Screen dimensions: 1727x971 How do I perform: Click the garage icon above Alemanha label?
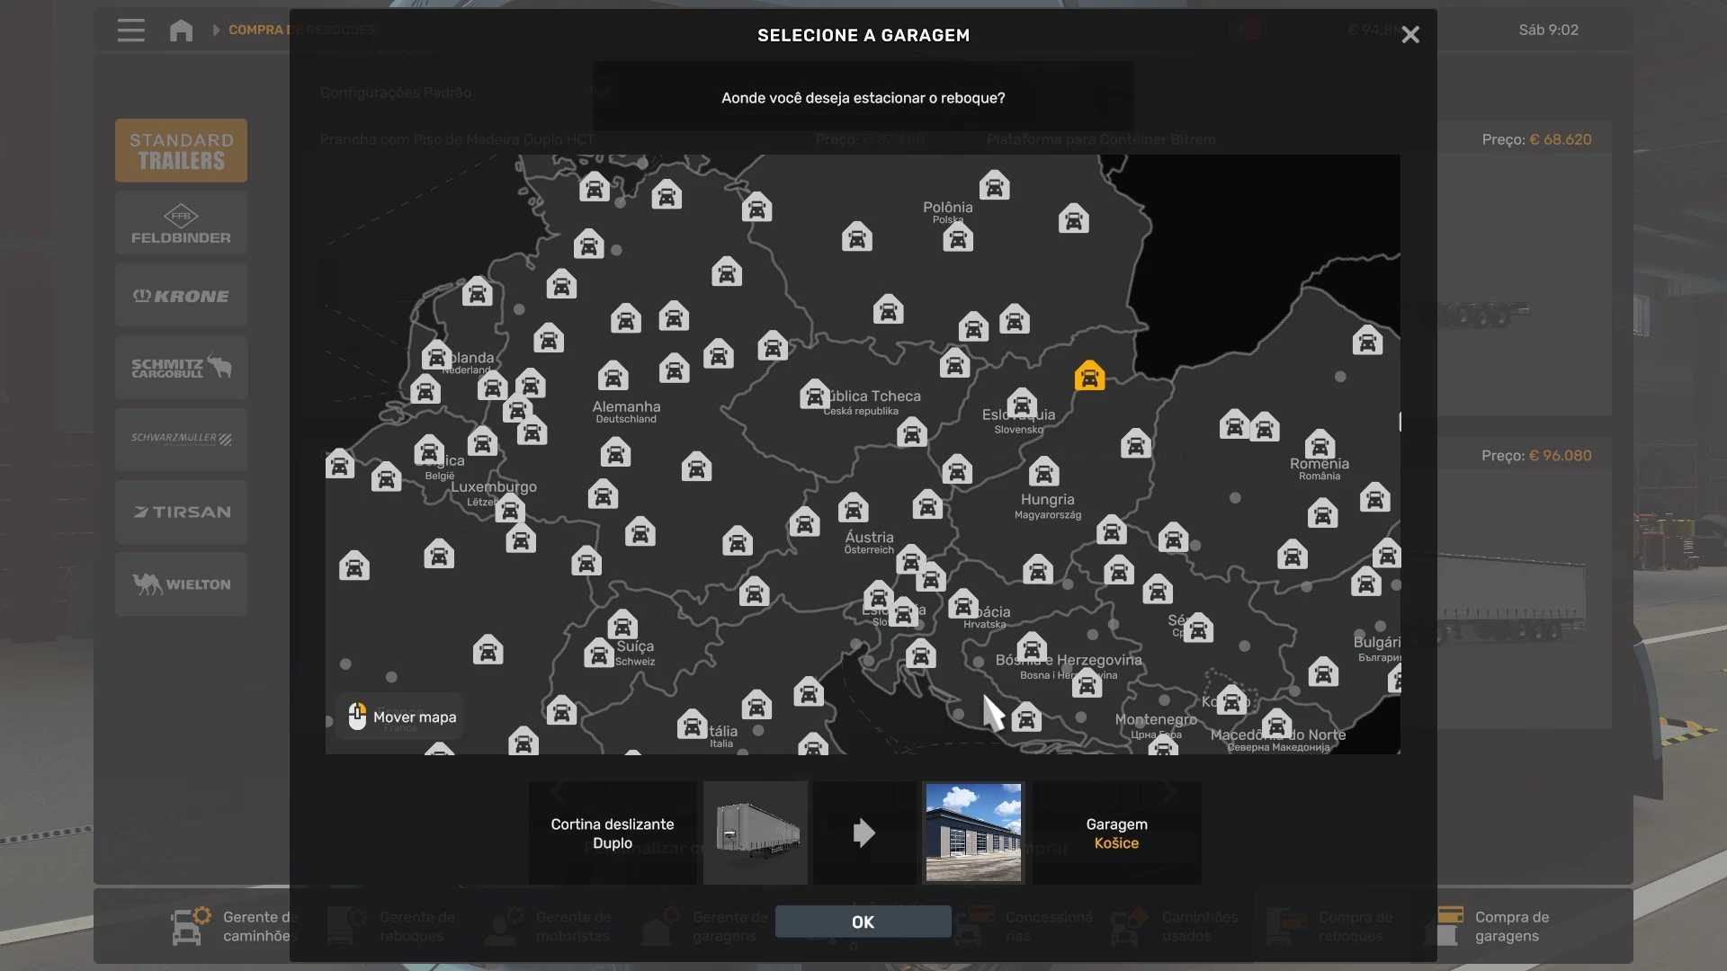613,376
